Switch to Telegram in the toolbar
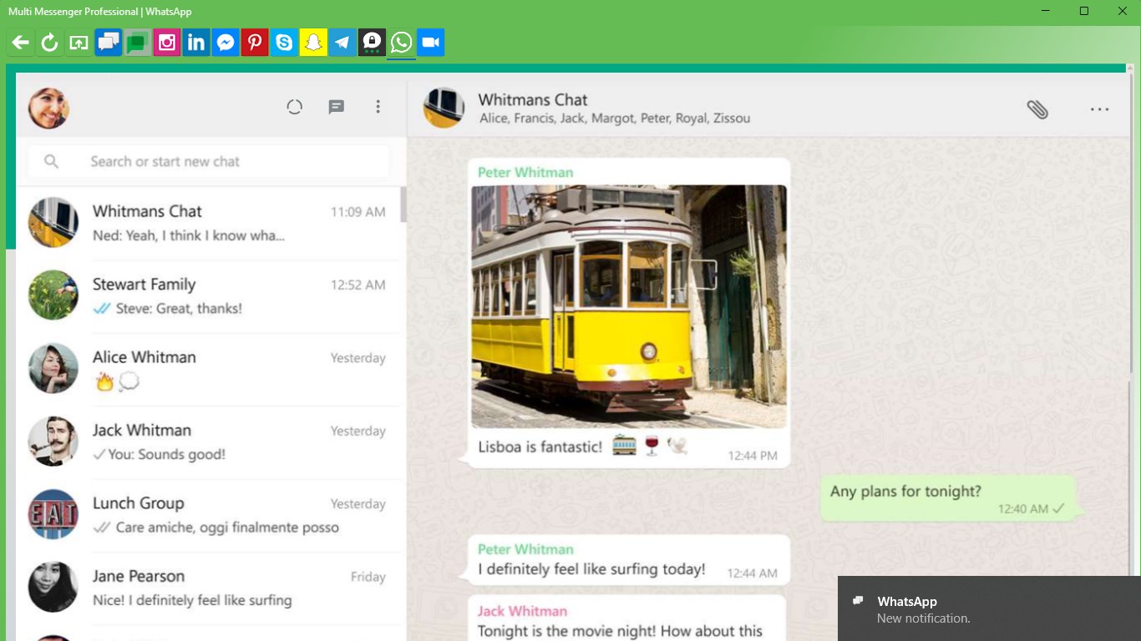Image resolution: width=1141 pixels, height=641 pixels. 342,42
